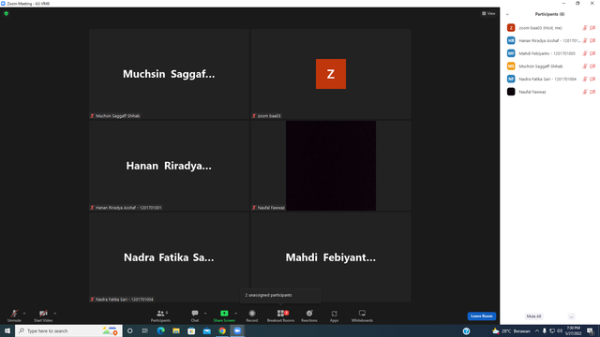The image size is (600, 337).
Task: Click the orange Z avatar of zoom baa03 in list
Action: point(511,27)
